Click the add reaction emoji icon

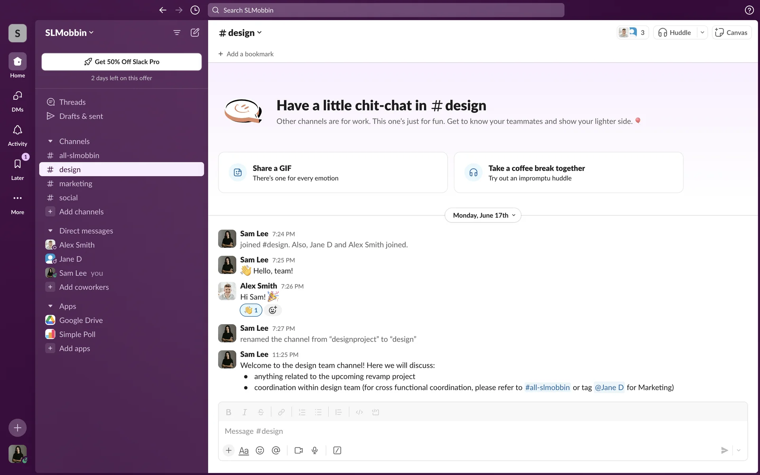tap(273, 310)
